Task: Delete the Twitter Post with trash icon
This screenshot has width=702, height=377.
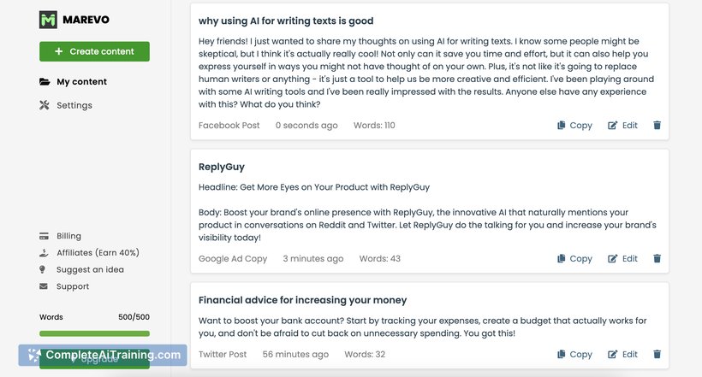Action: pyautogui.click(x=657, y=354)
